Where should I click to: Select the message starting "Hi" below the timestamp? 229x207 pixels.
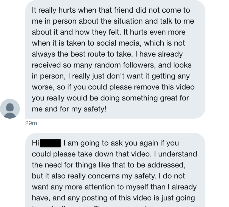tap(115, 170)
